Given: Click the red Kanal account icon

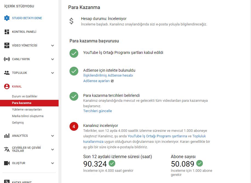Looking at the screenshot, I should click(x=7, y=86).
